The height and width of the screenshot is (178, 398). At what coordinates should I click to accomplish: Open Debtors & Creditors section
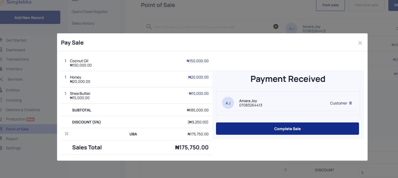23,110
